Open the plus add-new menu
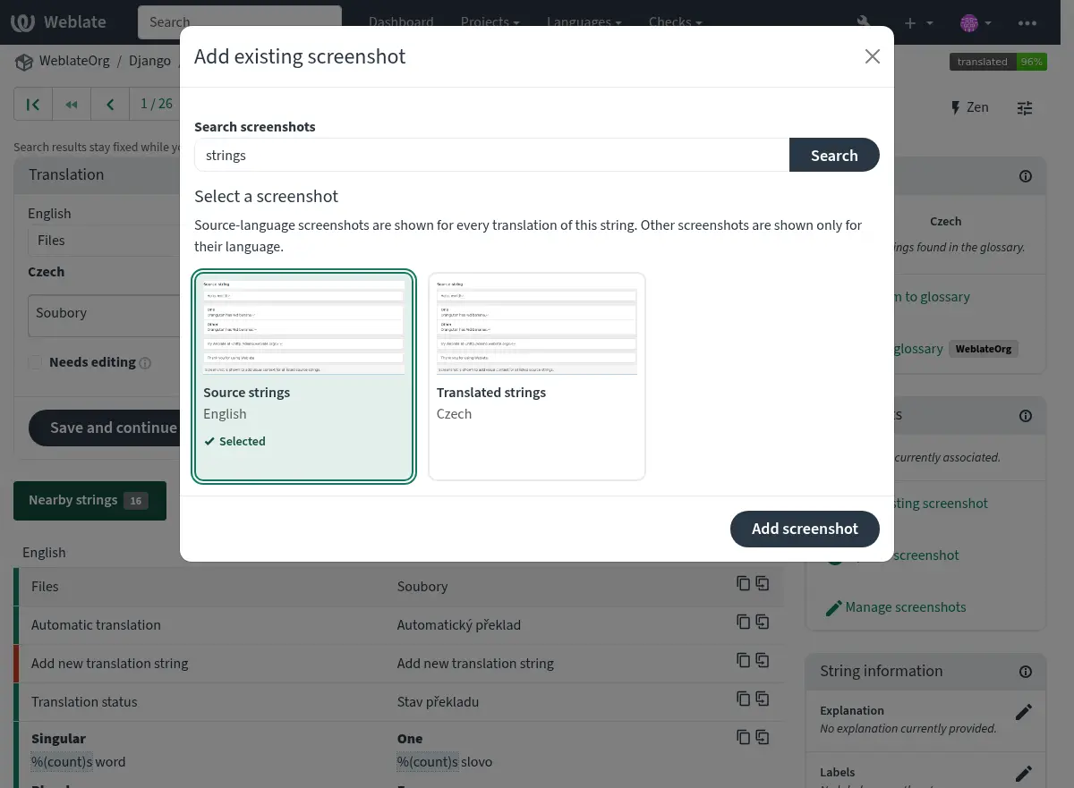The width and height of the screenshot is (1074, 788). pos(918,22)
